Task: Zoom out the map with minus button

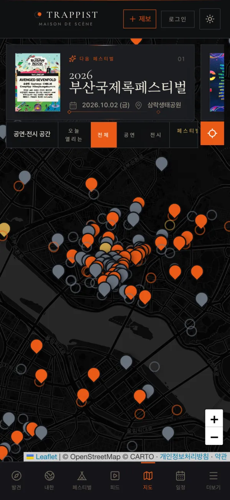Action: (x=214, y=436)
